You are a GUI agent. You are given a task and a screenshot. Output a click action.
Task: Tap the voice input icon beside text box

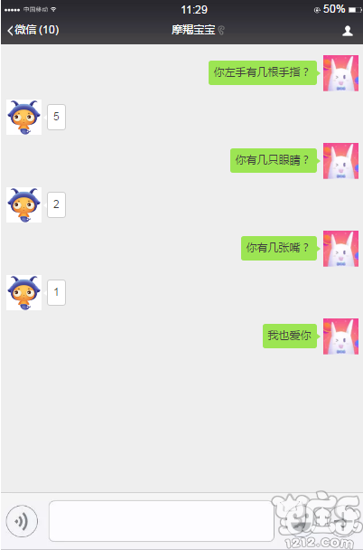[22, 521]
